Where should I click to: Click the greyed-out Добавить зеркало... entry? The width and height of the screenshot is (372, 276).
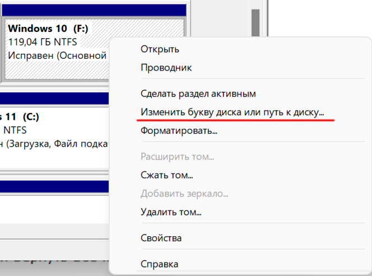184,194
